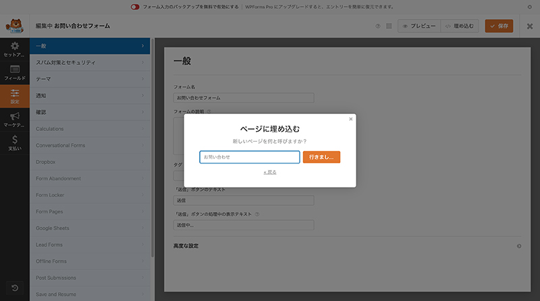Open the マーケティング megaphone icon
Viewport: 540px width, 301px height.
[x=14, y=120]
